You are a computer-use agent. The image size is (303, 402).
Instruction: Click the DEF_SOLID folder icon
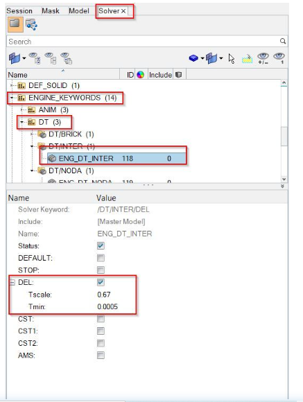point(21,85)
